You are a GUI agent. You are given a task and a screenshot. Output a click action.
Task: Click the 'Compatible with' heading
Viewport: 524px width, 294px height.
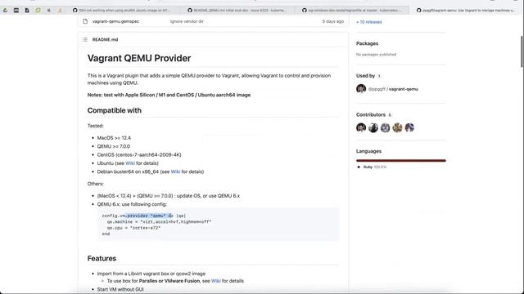click(x=115, y=110)
